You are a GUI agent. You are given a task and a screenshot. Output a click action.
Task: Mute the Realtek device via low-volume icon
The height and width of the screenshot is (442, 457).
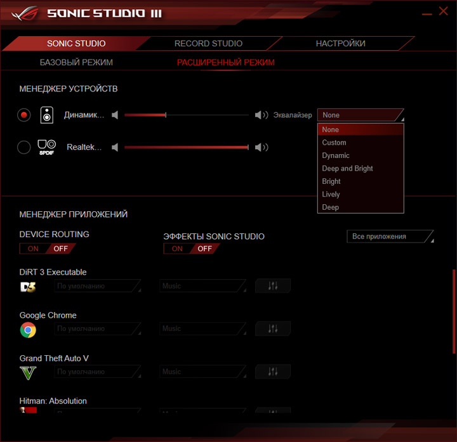115,147
